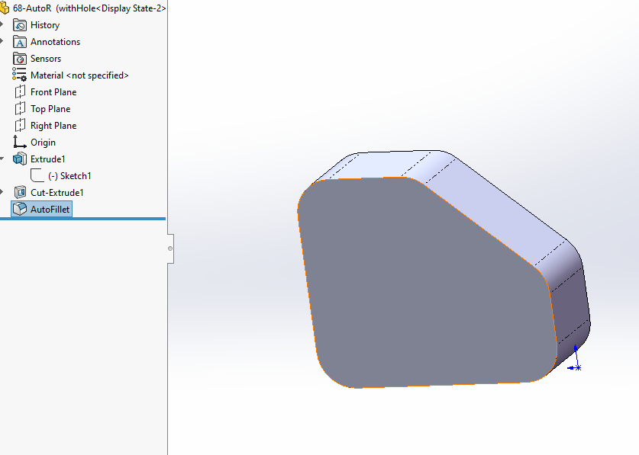Click the Cut-Extrude1 feature icon
Image resolution: width=639 pixels, height=455 pixels.
tap(20, 192)
